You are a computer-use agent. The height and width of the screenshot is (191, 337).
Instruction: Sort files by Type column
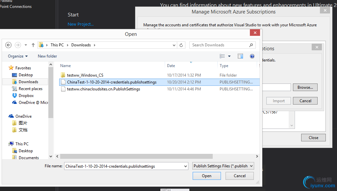click(x=224, y=66)
